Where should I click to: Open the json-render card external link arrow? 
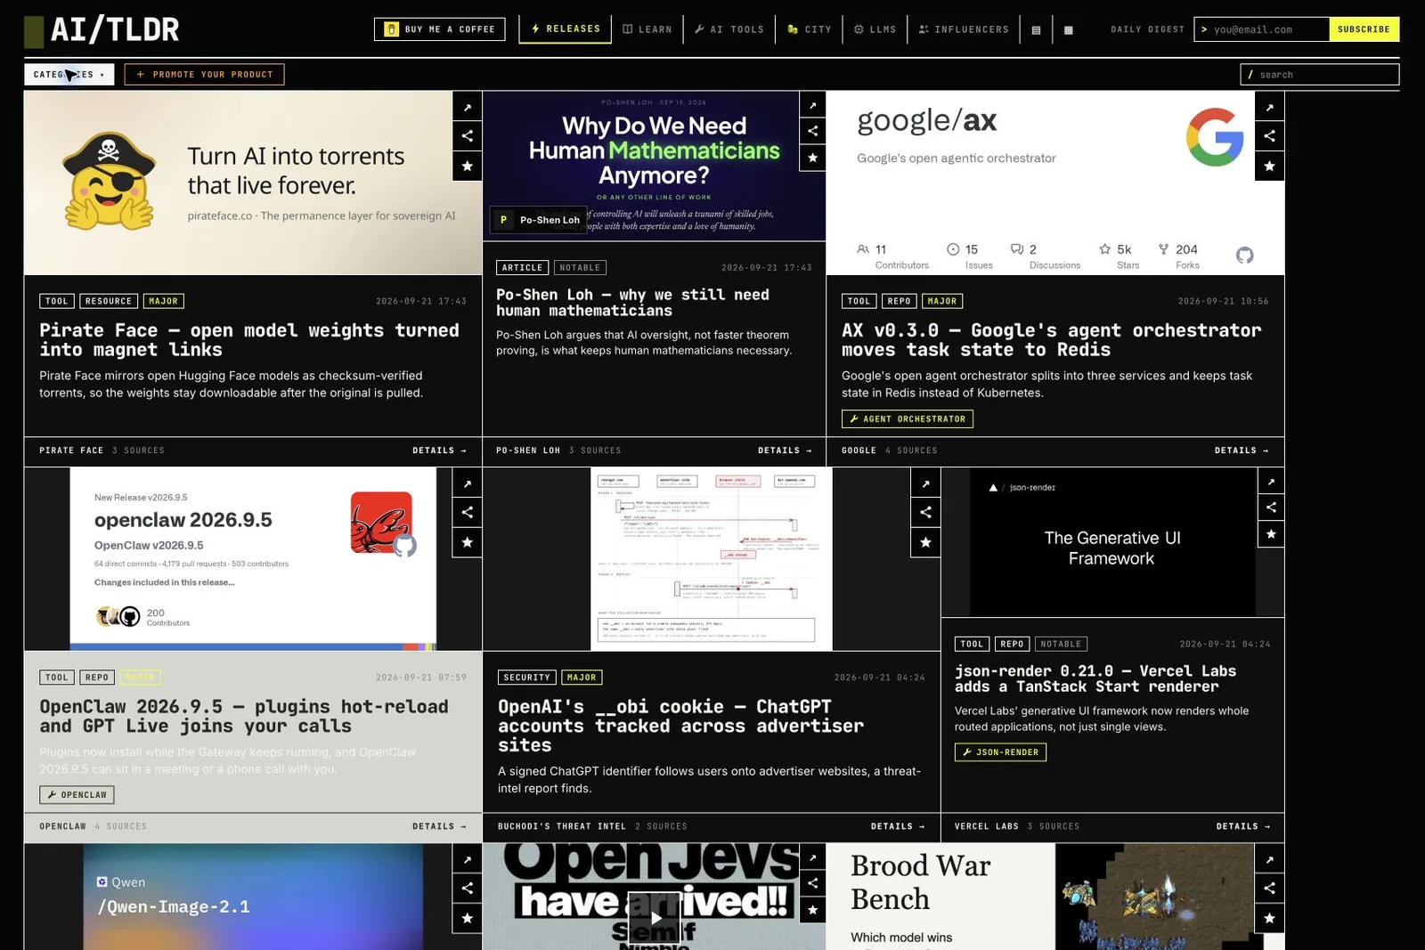click(x=1271, y=482)
